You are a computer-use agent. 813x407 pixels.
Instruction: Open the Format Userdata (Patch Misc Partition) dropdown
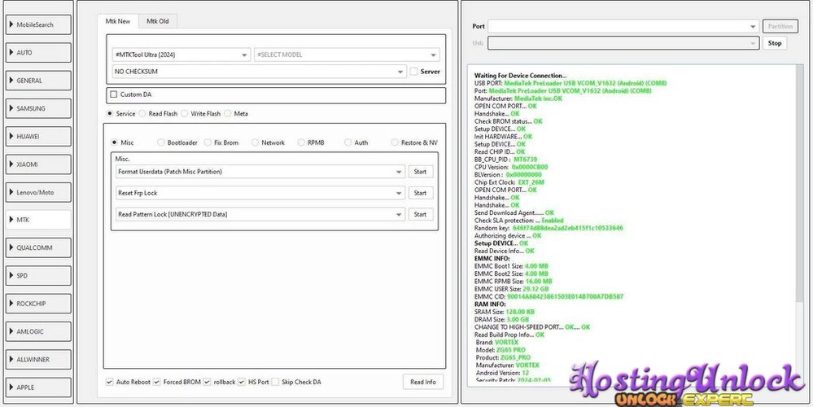pos(260,172)
